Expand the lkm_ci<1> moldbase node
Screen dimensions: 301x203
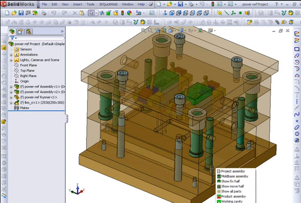[x=11, y=103]
